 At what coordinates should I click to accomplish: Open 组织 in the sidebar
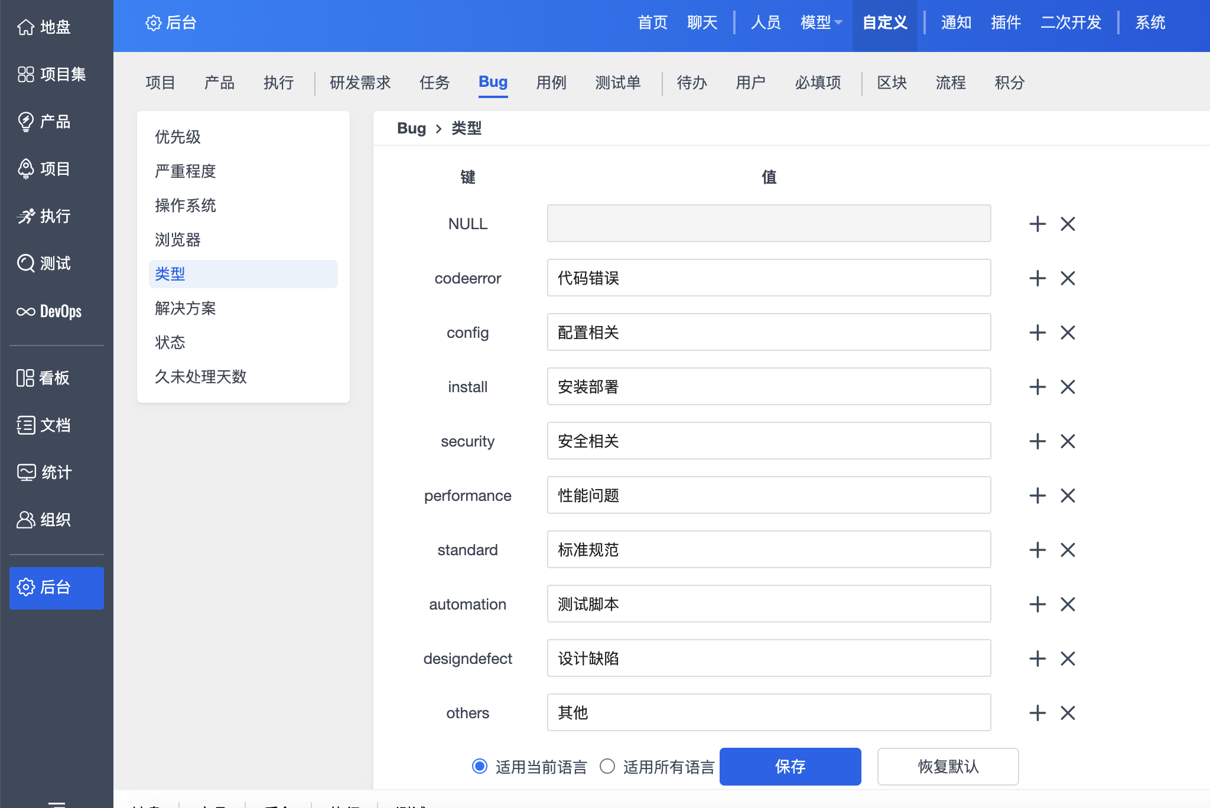click(44, 520)
